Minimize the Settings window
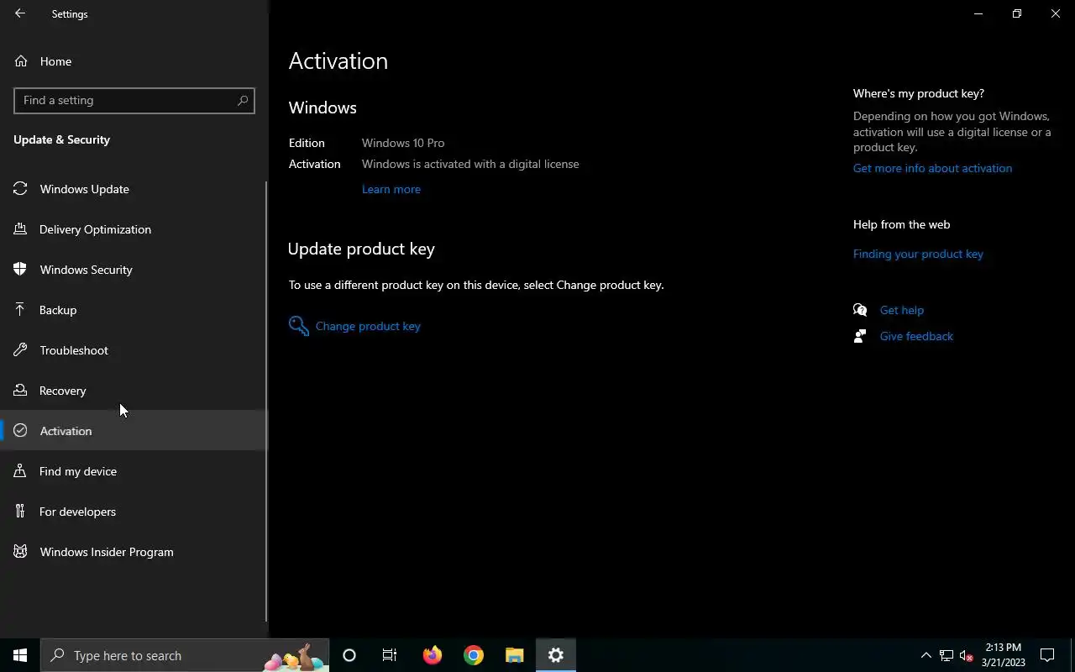 click(978, 13)
